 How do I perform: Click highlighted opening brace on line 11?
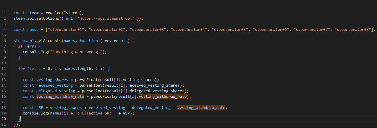108,68
